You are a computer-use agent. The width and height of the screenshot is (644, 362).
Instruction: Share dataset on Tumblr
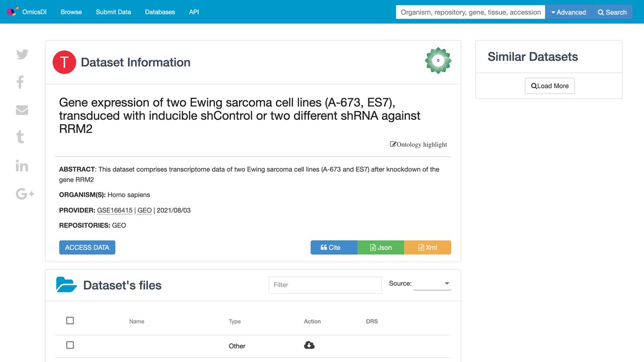(x=20, y=137)
